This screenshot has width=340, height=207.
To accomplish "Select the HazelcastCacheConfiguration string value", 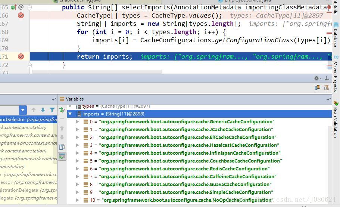I will click(189, 145).
